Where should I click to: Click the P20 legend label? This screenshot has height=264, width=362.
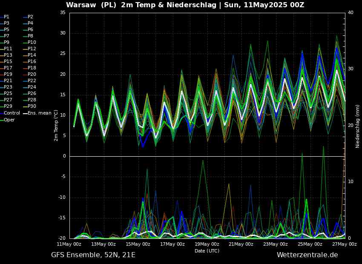29,75
